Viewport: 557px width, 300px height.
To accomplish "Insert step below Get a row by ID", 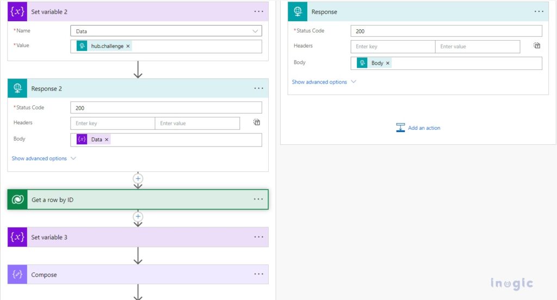I will point(138,216).
